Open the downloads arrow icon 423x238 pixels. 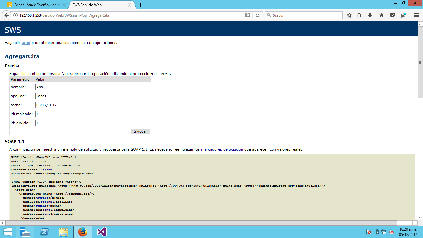pyautogui.click(x=370, y=15)
